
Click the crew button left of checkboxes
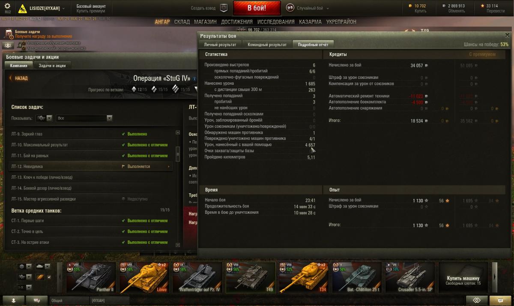coord(8,45)
